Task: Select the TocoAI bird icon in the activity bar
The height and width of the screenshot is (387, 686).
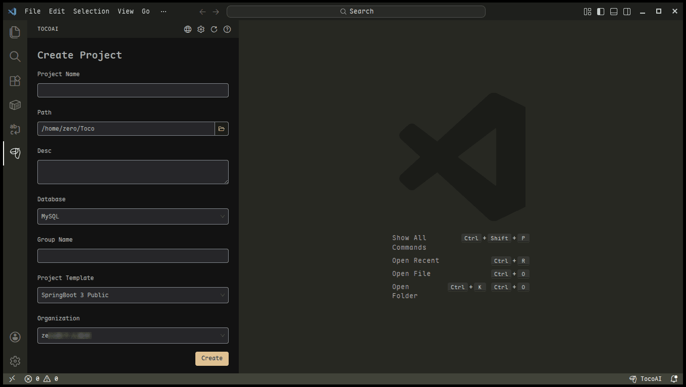Action: (x=15, y=153)
